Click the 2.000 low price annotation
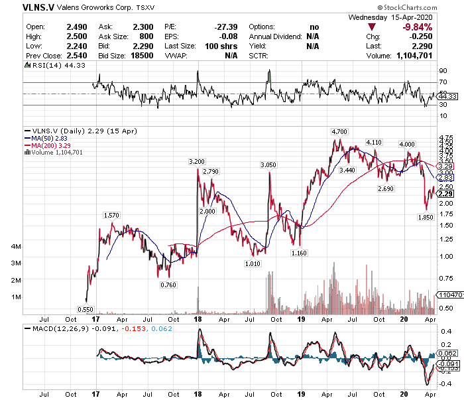Image resolution: width=464 pixels, height=400 pixels. [x=207, y=212]
